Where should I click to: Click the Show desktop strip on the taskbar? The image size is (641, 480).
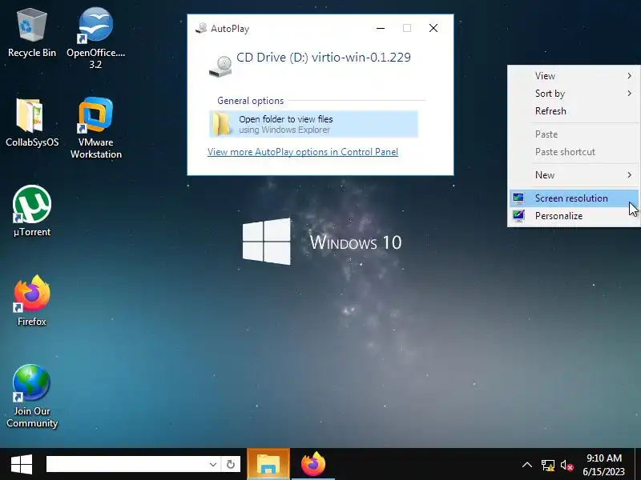(638, 465)
